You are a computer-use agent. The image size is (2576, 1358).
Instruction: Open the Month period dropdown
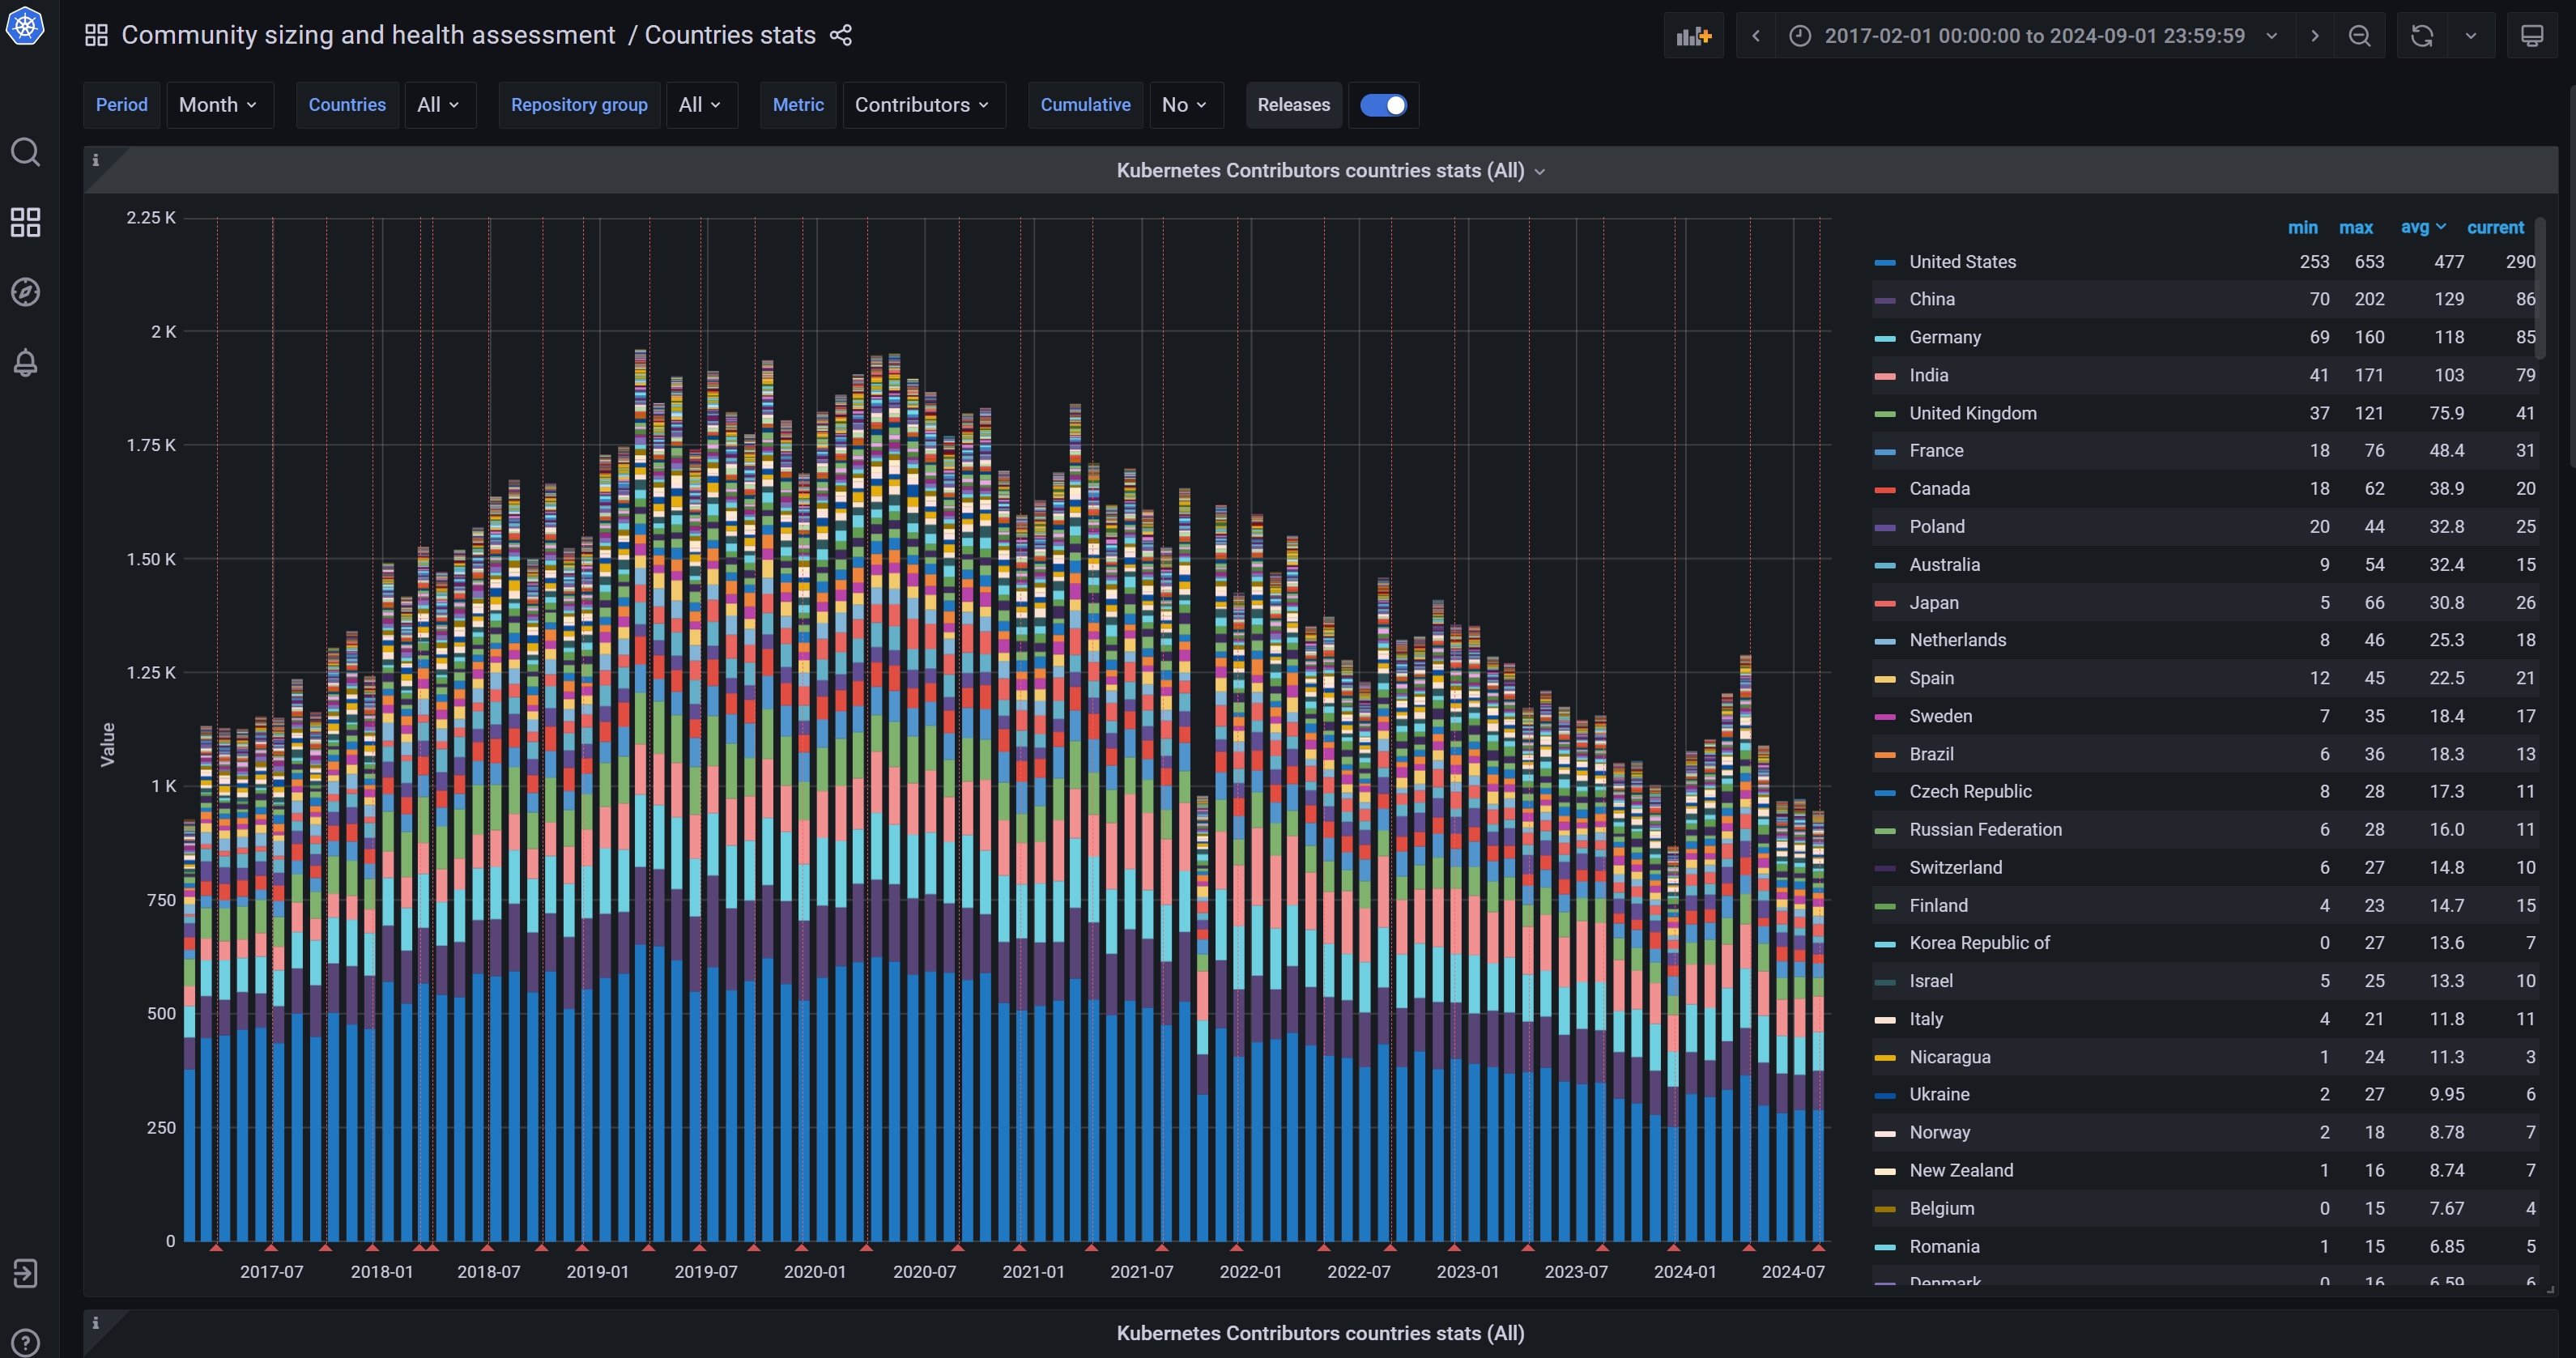(x=218, y=104)
